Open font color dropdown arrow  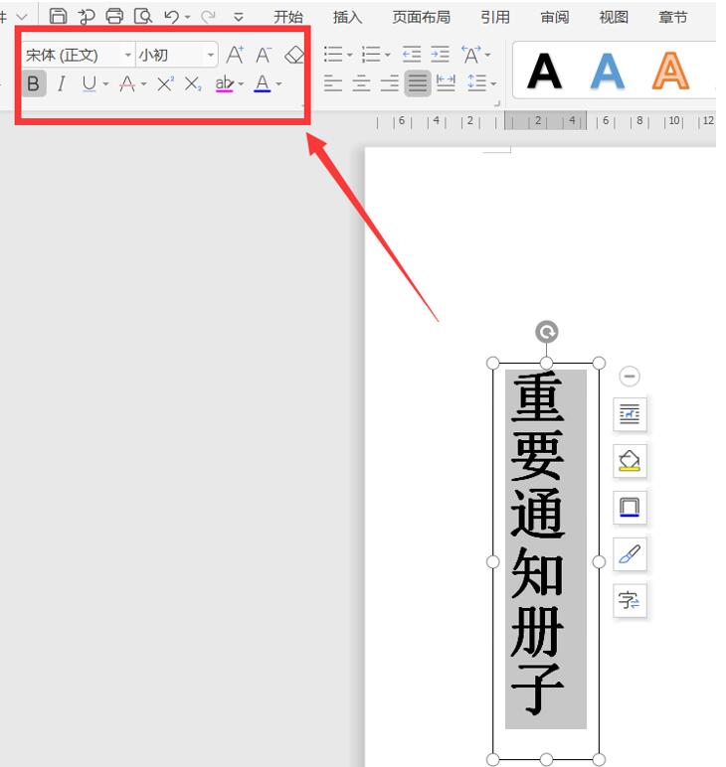coord(278,84)
